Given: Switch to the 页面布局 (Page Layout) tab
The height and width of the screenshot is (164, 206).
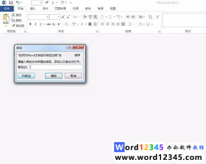Looking at the screenshot, I should (61, 9).
